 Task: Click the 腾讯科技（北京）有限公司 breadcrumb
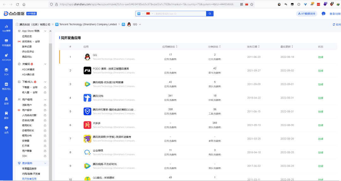pyautogui.click(x=35, y=24)
